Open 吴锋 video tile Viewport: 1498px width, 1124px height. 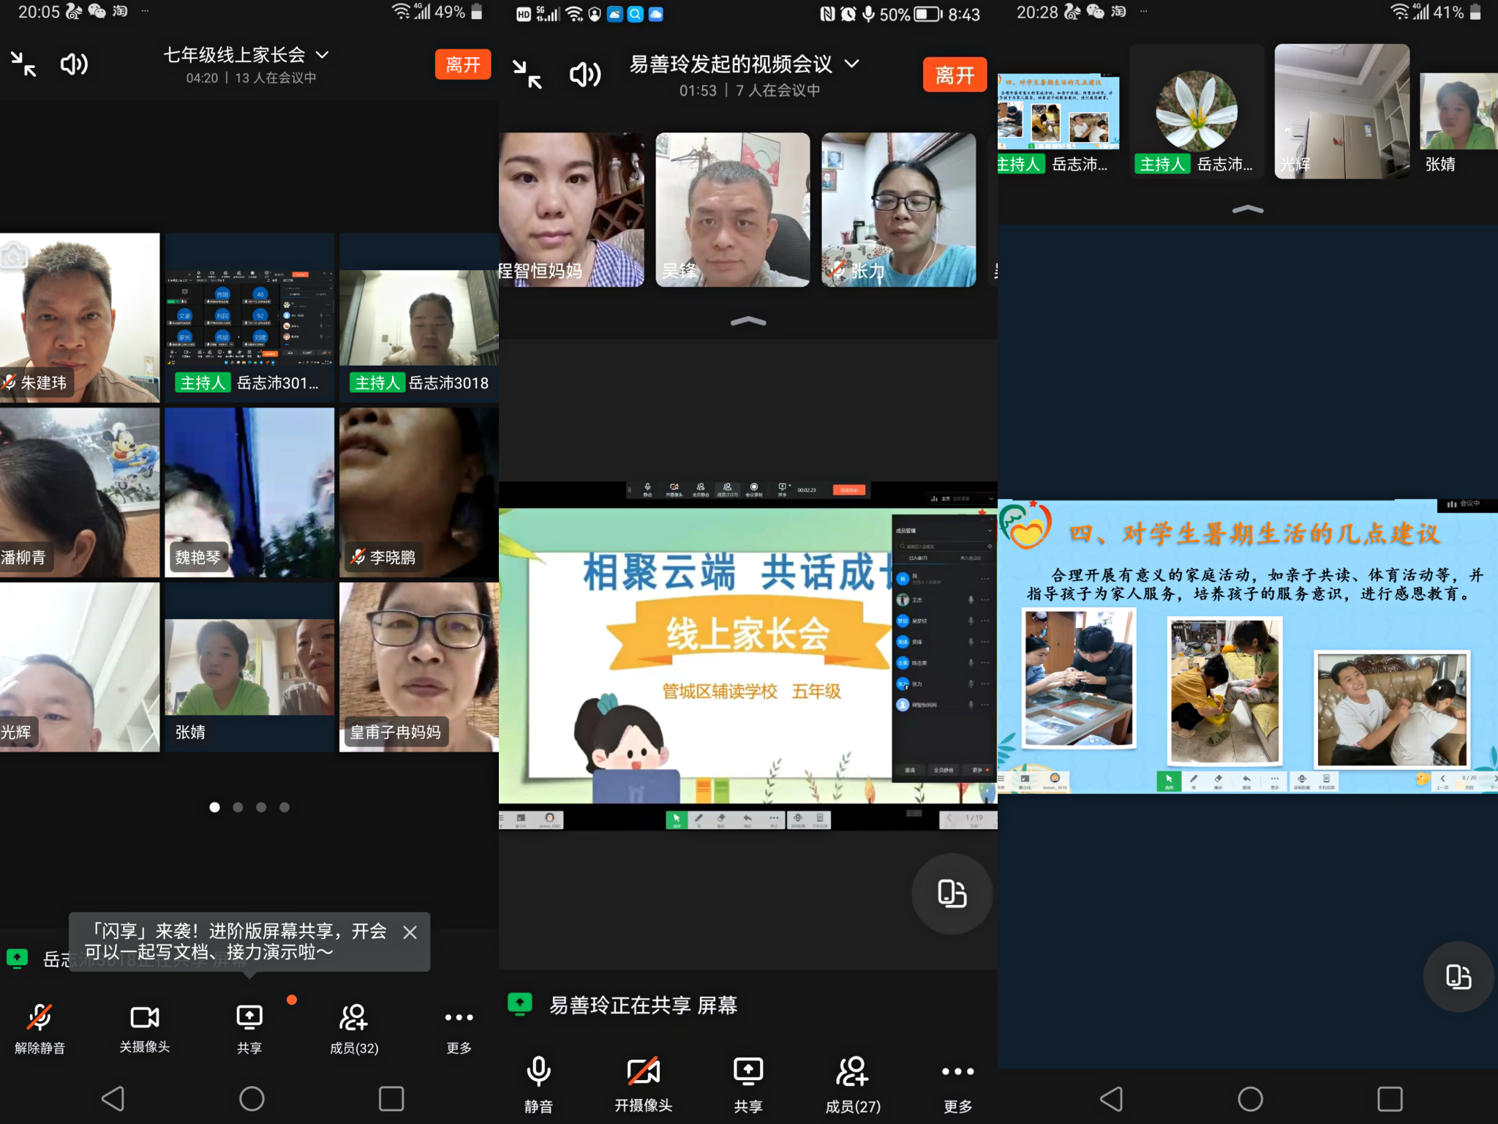coord(733,209)
